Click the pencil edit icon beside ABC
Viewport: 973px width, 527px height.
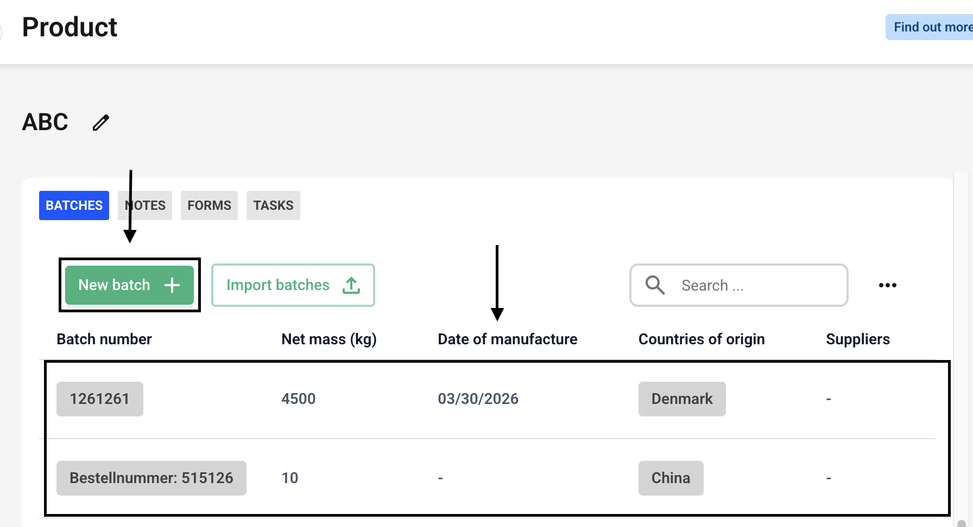click(101, 123)
